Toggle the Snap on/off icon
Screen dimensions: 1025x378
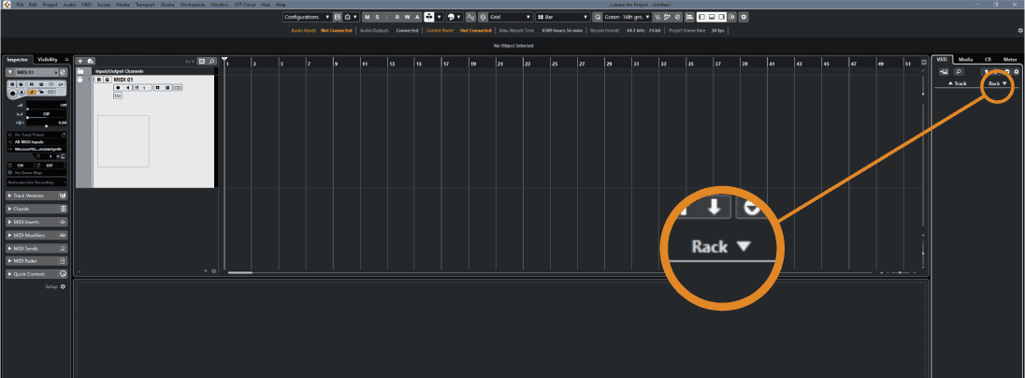click(484, 17)
